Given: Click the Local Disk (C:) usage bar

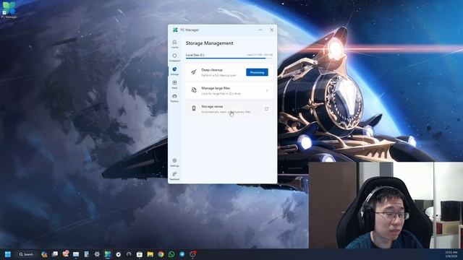Looking at the screenshot, I should pyautogui.click(x=229, y=58).
